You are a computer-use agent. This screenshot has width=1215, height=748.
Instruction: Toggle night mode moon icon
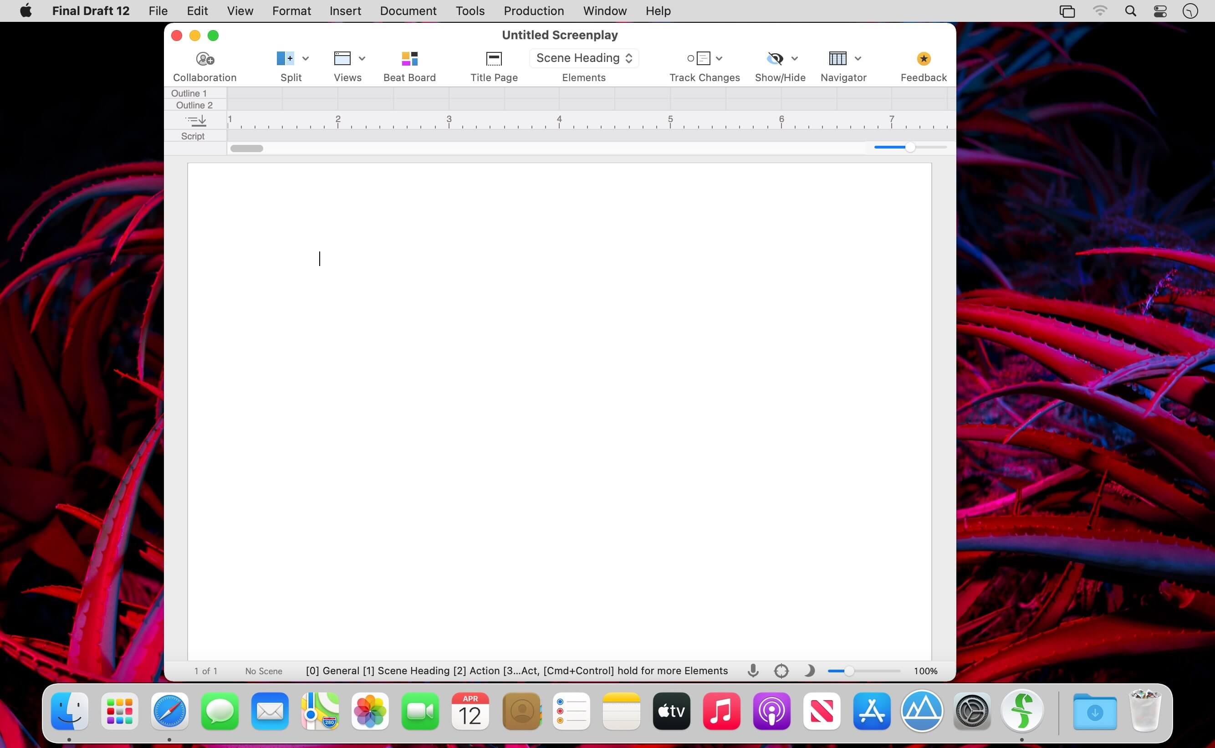click(809, 671)
